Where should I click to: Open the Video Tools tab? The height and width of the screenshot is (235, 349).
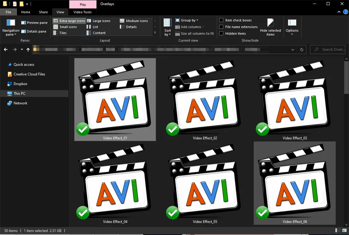[83, 12]
